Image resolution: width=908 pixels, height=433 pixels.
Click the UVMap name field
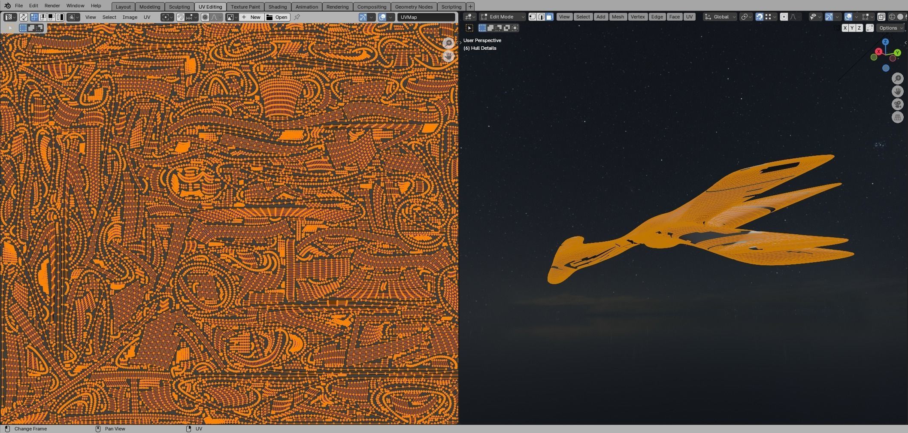point(426,17)
